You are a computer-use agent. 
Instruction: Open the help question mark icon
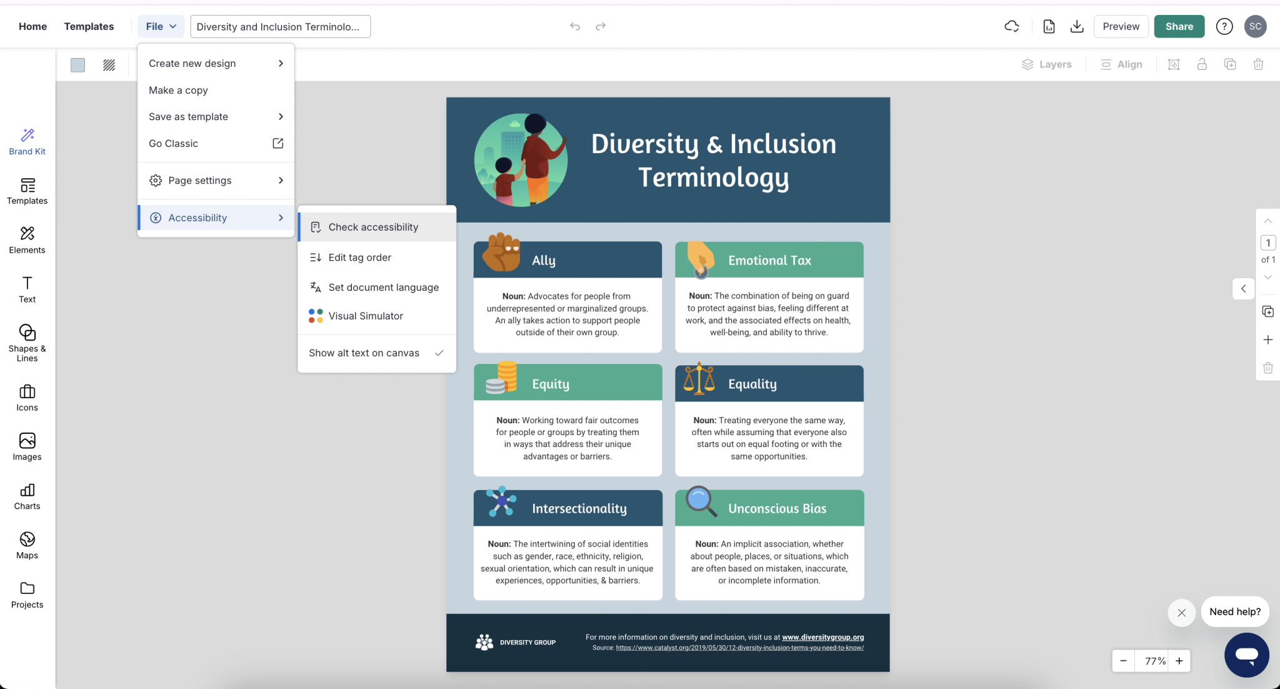(x=1224, y=26)
